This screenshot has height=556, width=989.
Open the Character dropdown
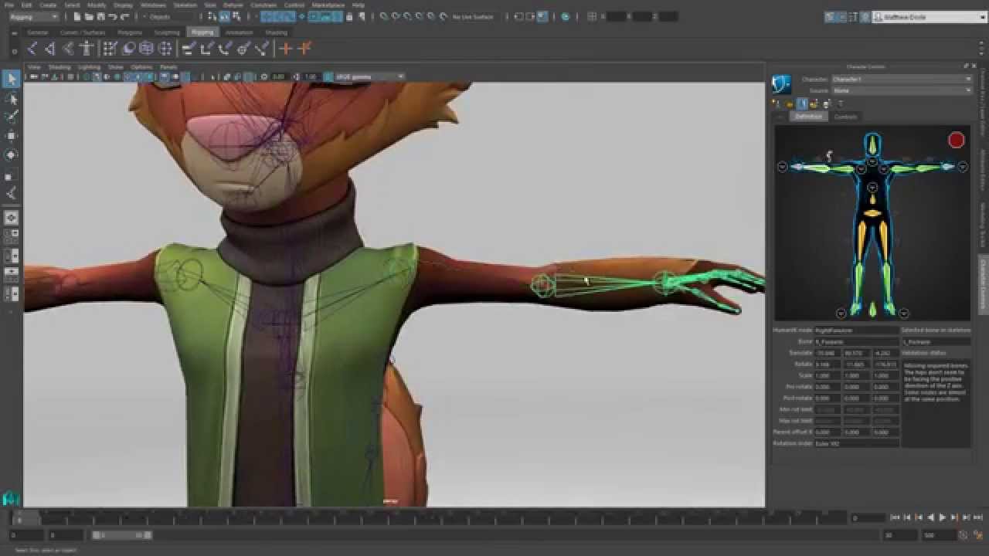[902, 79]
